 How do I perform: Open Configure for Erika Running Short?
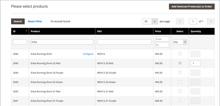(88, 54)
